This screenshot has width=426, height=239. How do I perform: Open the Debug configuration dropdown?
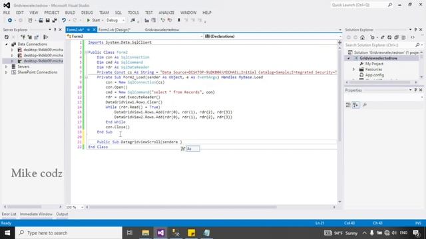[115, 21]
